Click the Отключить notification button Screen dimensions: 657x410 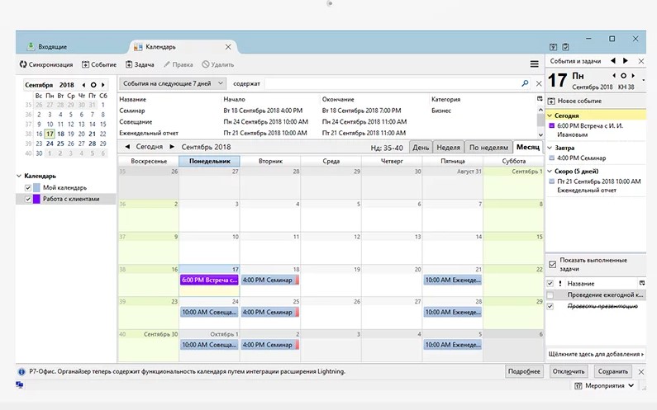click(x=569, y=371)
